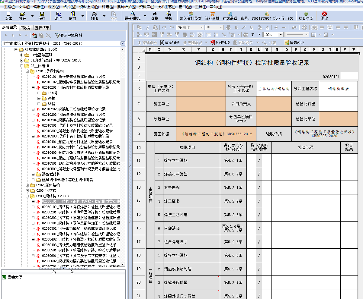Click 分部分项 red icon button
Viewport: 363px width, 299px height.
(x=220, y=42)
